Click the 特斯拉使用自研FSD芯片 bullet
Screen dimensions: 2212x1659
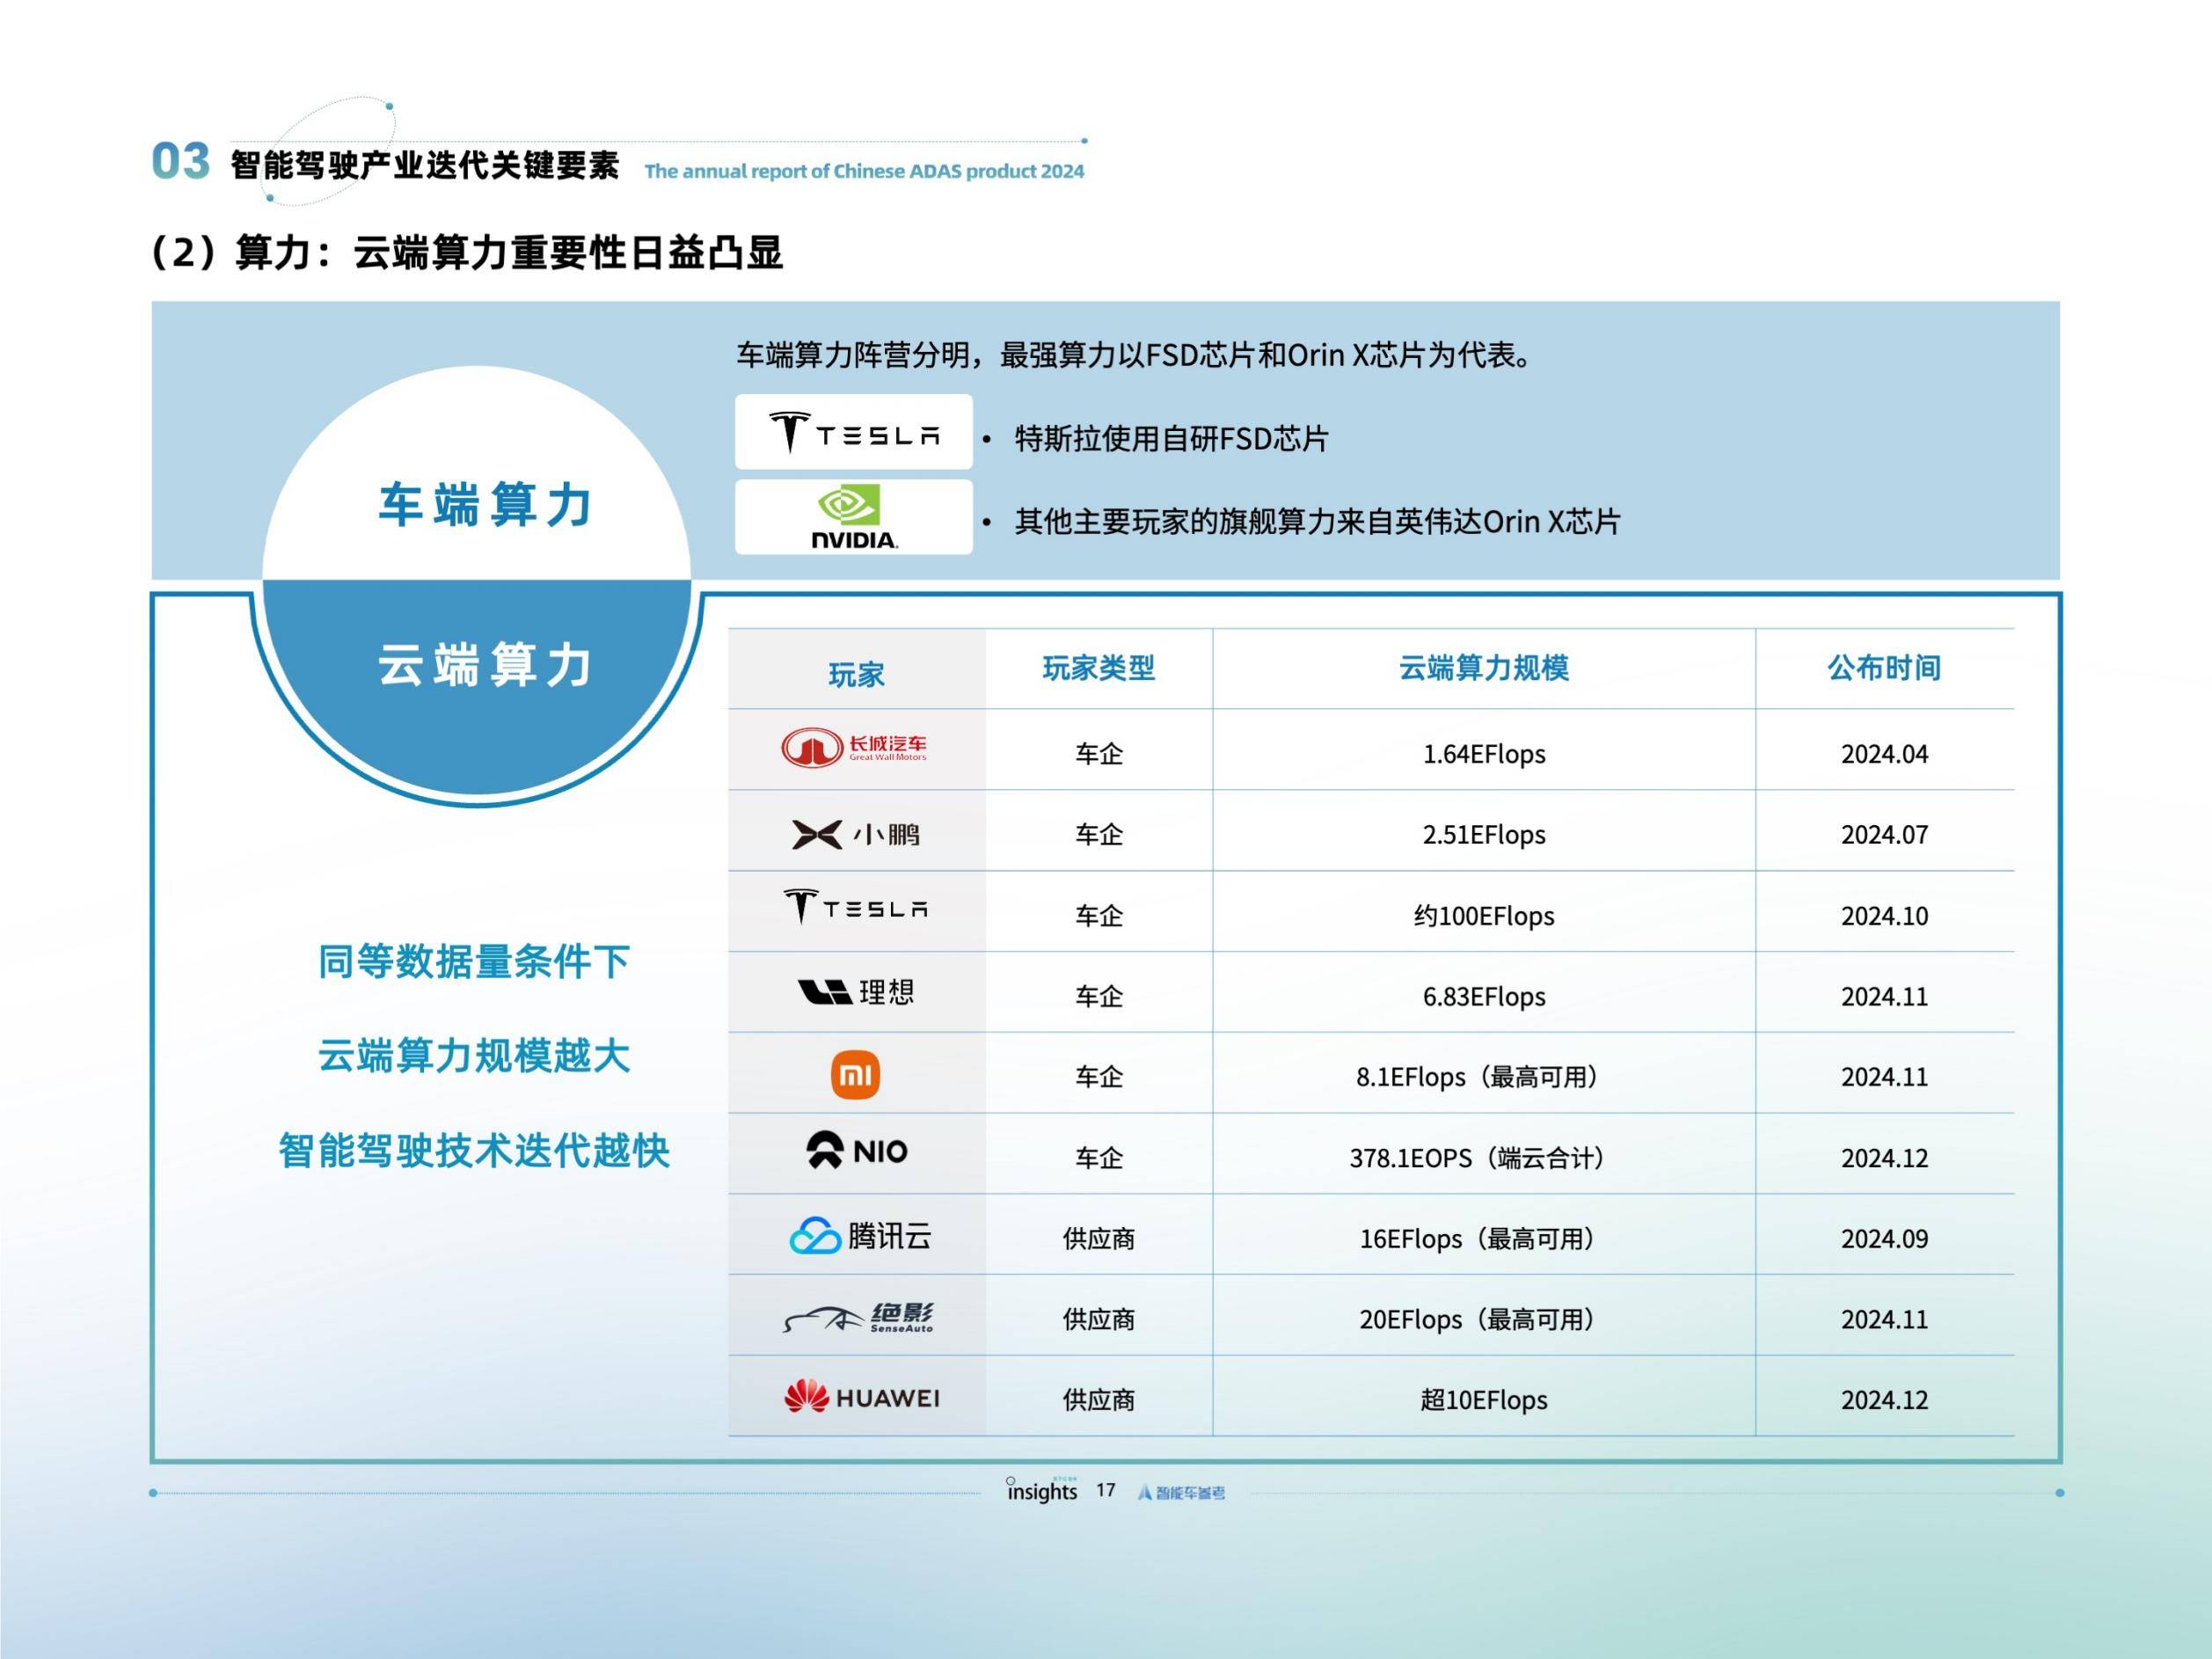(1171, 438)
